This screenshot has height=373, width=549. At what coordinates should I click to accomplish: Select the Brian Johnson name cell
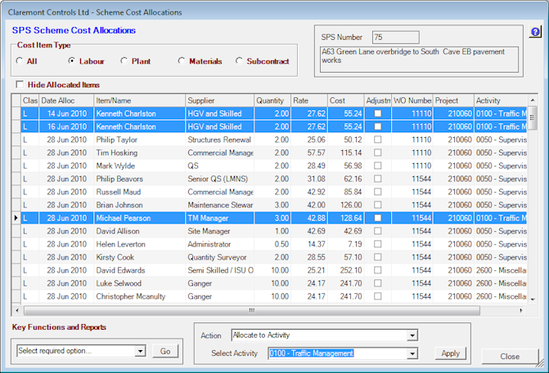tap(140, 205)
